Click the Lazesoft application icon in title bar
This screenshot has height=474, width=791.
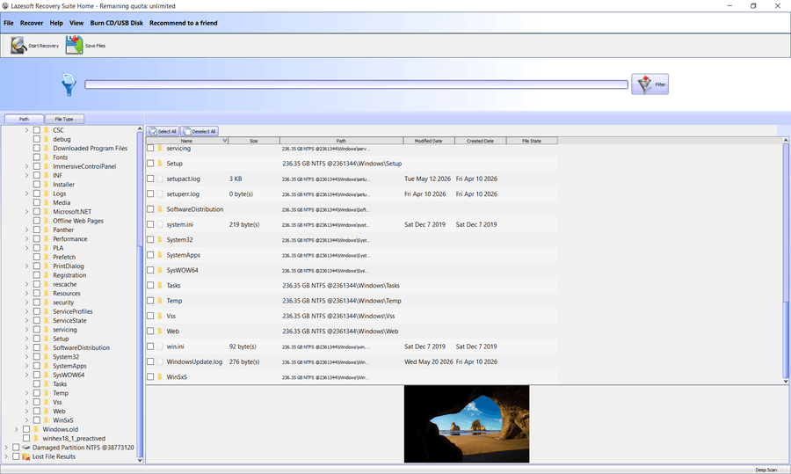[5, 6]
